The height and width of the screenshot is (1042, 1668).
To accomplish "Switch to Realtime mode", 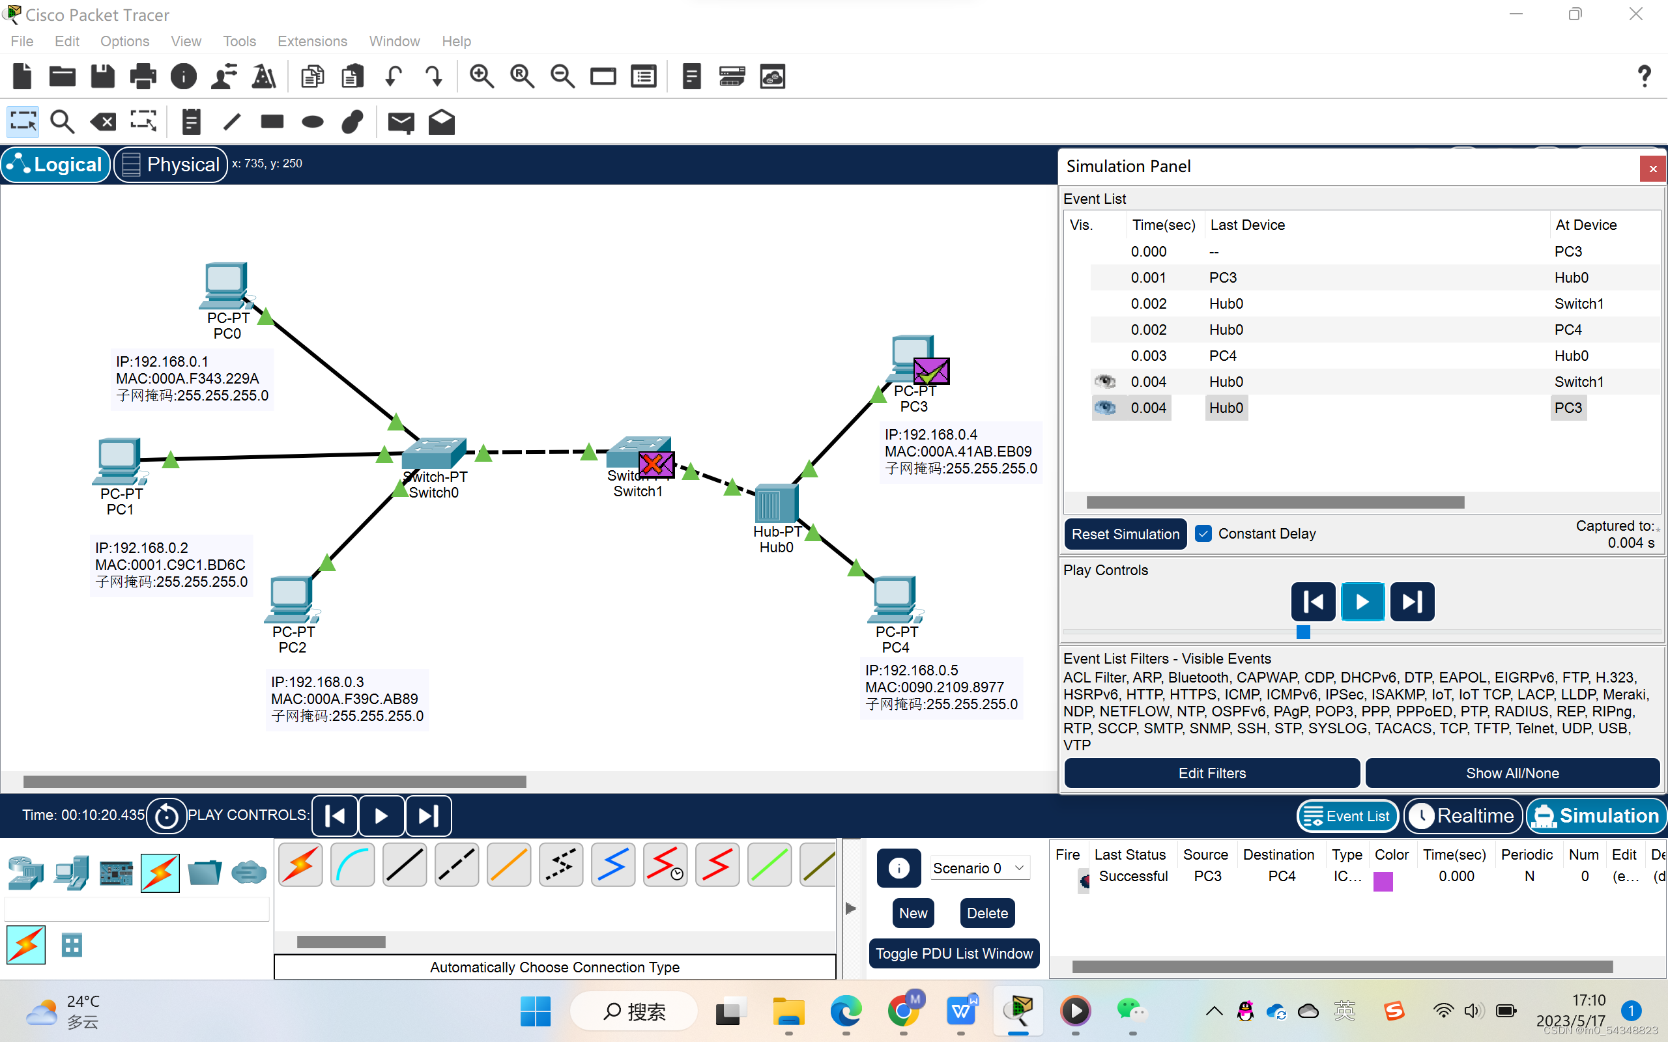I will point(1463,816).
